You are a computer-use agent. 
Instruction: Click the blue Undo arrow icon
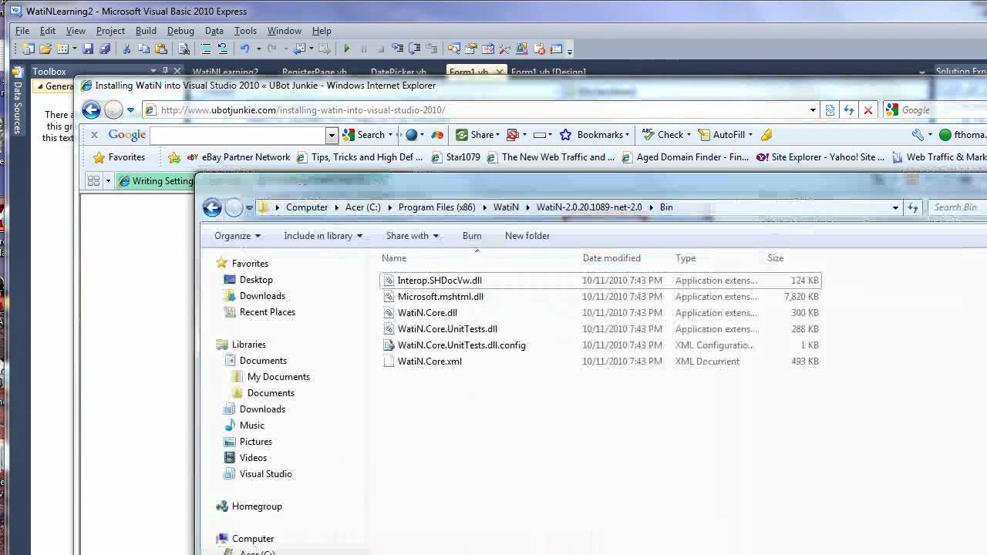[x=244, y=49]
